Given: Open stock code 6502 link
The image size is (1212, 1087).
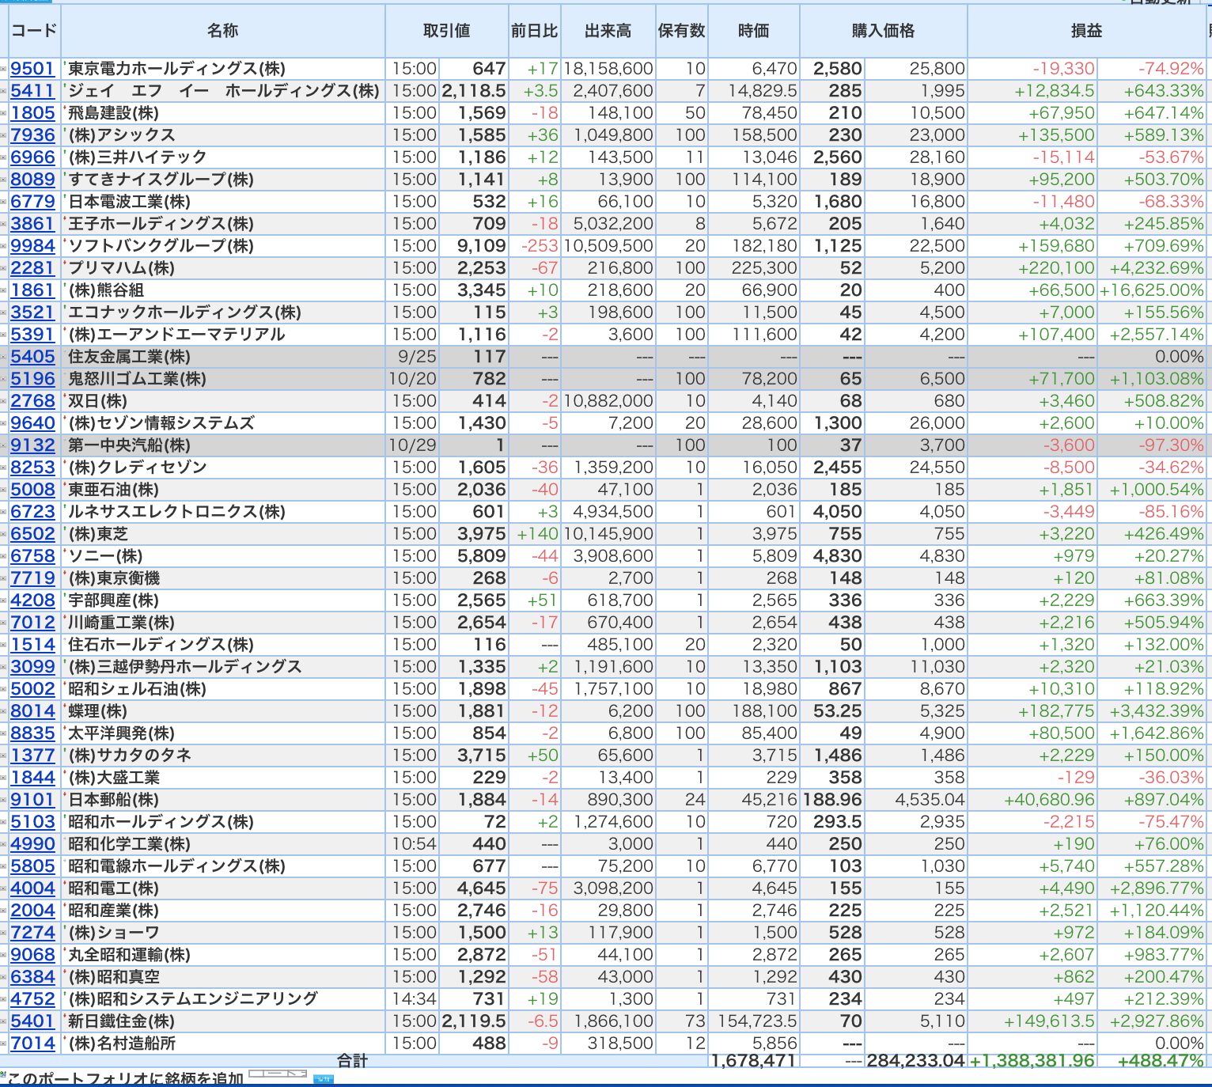Looking at the screenshot, I should (32, 534).
